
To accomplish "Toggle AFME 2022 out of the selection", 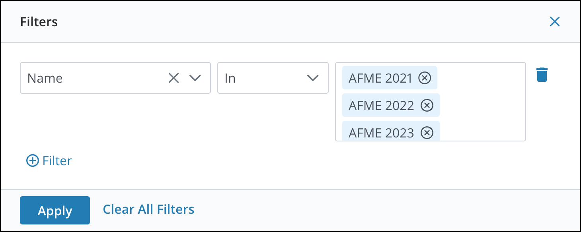I will (x=427, y=105).
